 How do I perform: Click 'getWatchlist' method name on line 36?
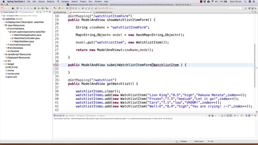click(119, 84)
